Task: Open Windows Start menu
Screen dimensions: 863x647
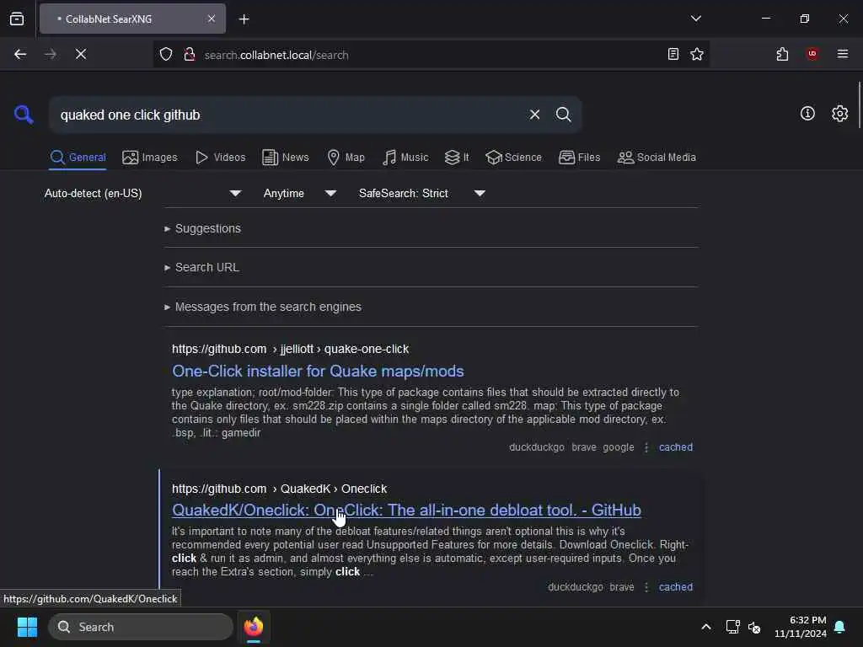Action: (27, 627)
